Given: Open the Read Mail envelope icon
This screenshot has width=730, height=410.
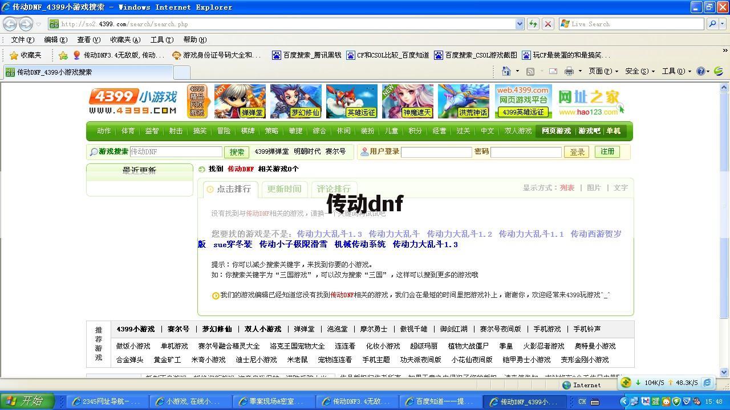Looking at the screenshot, I should click(553, 71).
